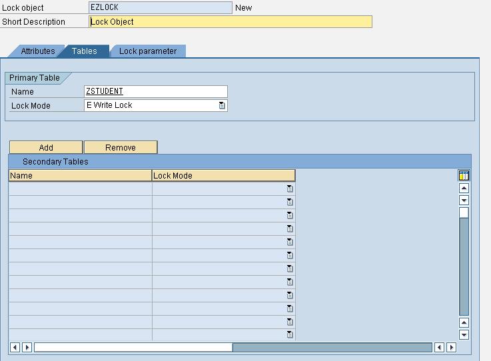Image resolution: width=491 pixels, height=361 pixels.
Task: Click the primary table Name field ZSTUDENT
Action: coord(156,92)
